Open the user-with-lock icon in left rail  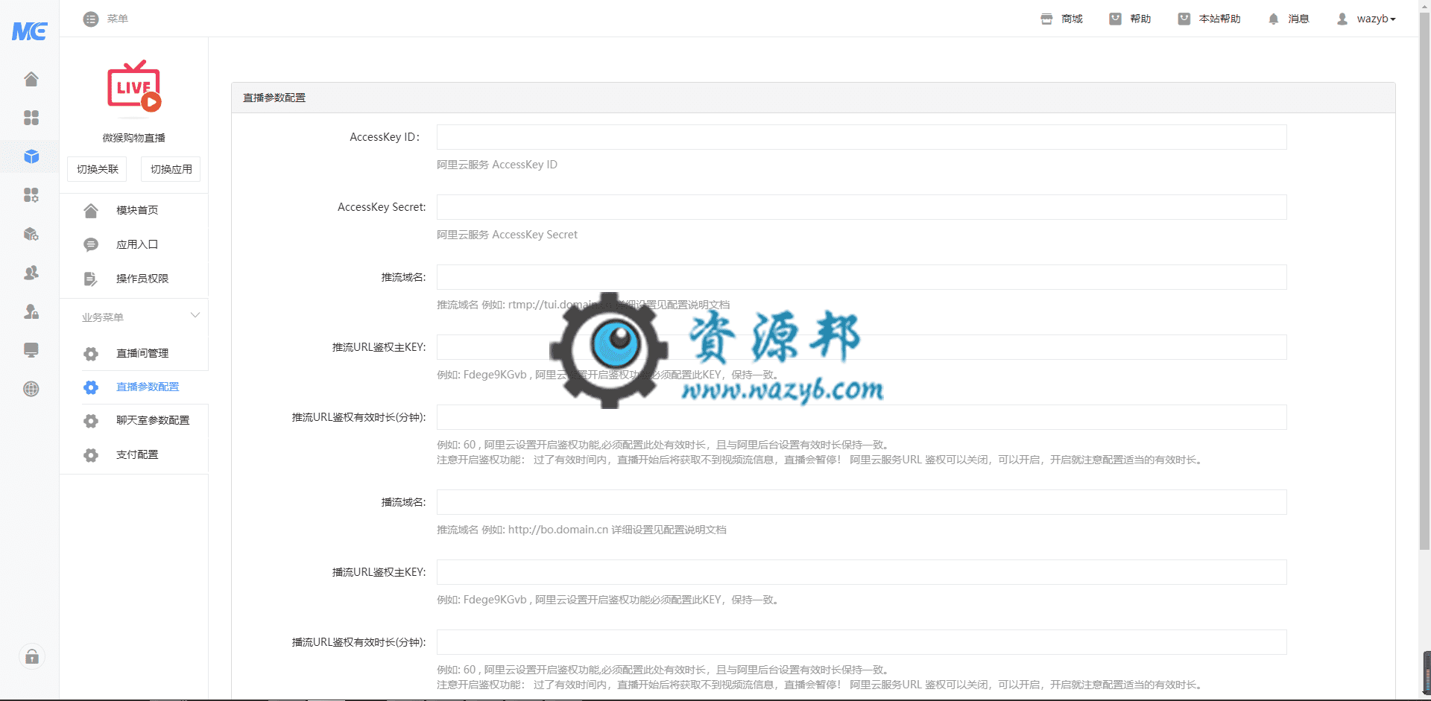point(31,311)
